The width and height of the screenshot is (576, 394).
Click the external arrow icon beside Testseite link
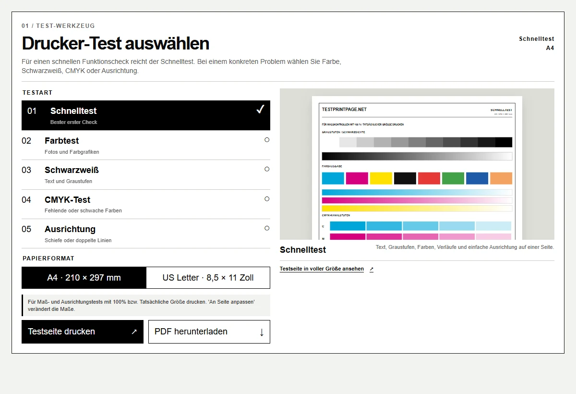coord(372,269)
